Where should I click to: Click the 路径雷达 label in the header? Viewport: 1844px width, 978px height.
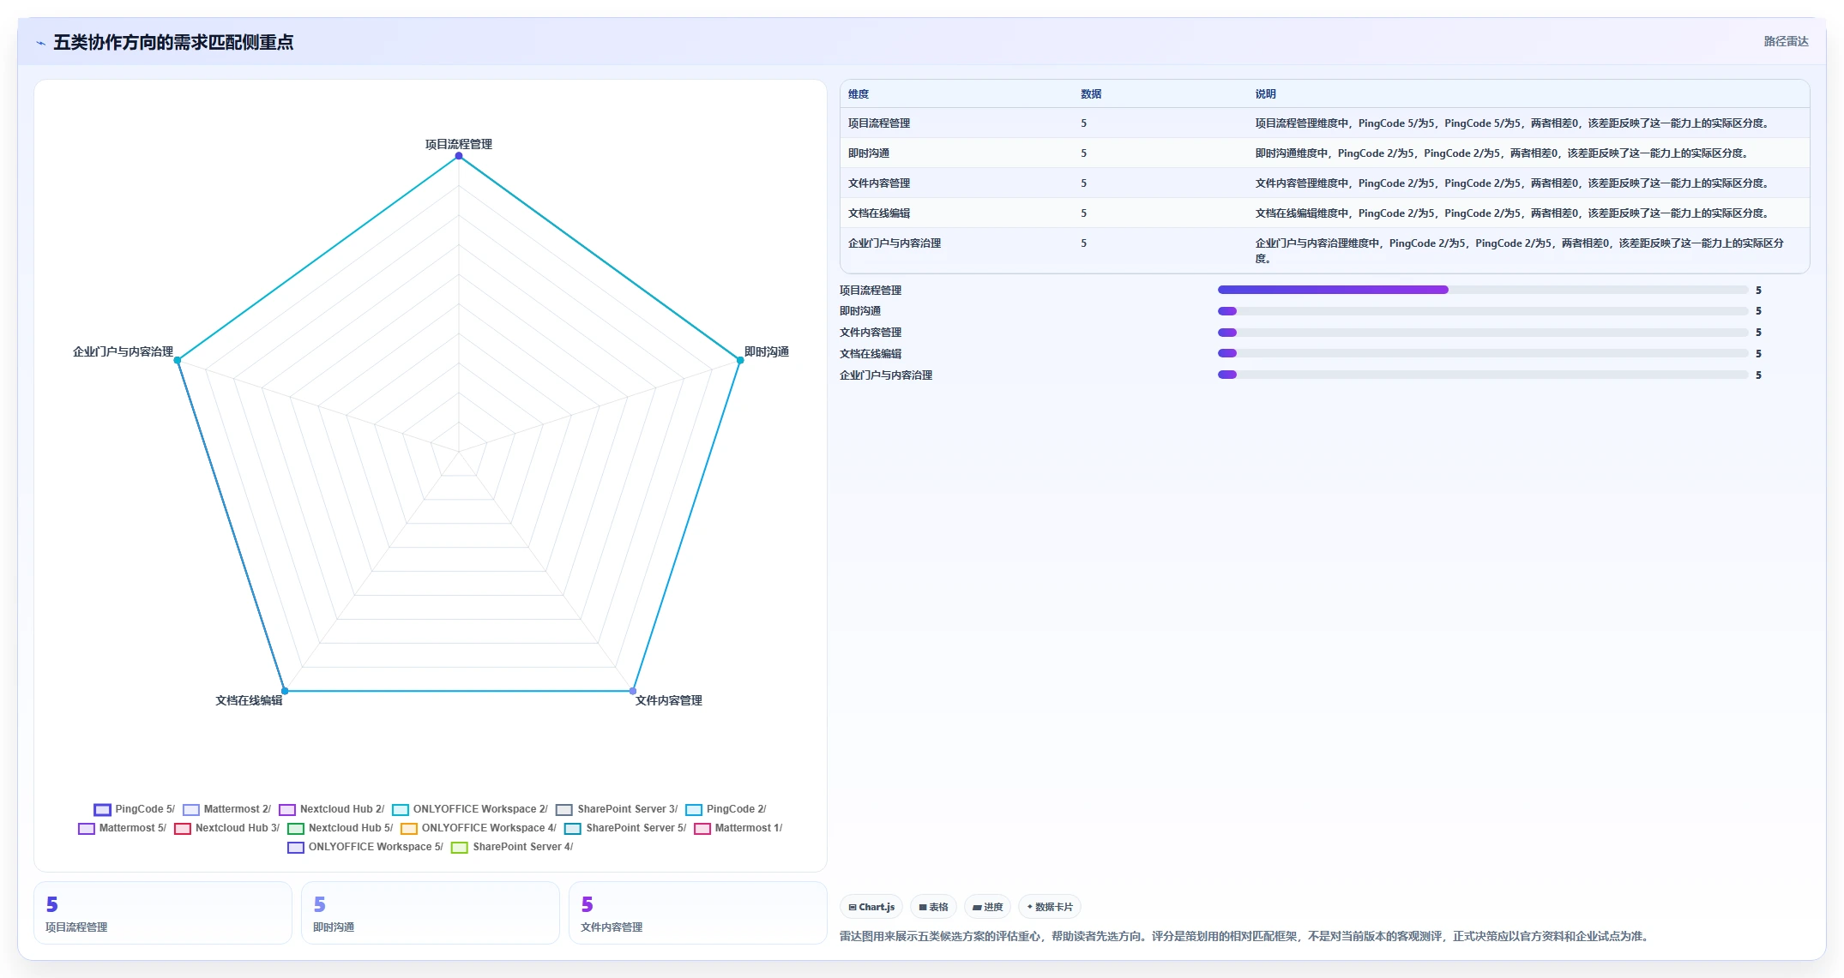pos(1786,41)
